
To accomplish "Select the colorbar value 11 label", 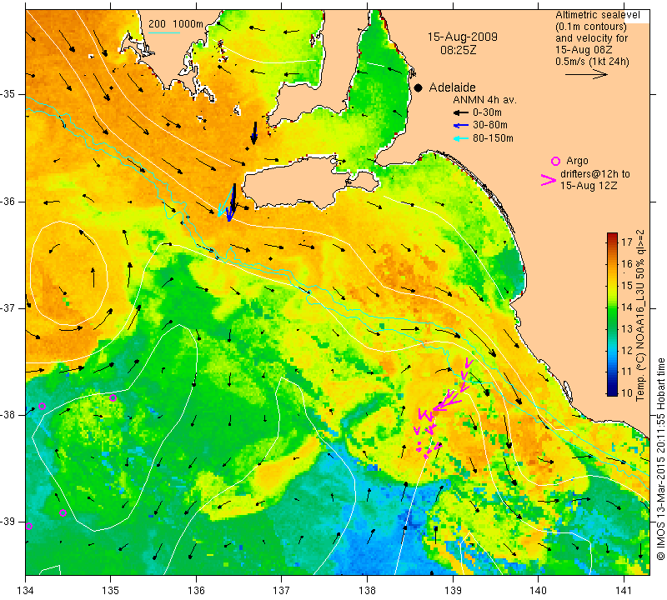I will (x=627, y=372).
